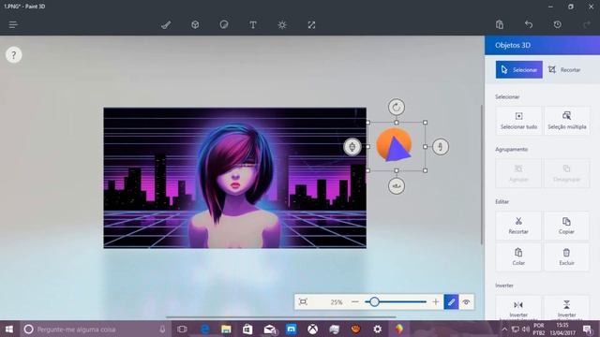Click the Paint 3D taskbar icon
The width and height of the screenshot is (600, 337).
click(399, 329)
